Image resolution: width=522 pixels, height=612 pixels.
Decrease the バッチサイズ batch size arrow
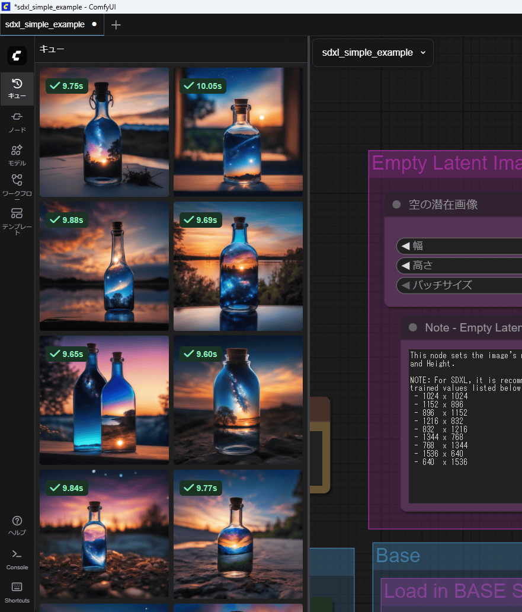(405, 285)
